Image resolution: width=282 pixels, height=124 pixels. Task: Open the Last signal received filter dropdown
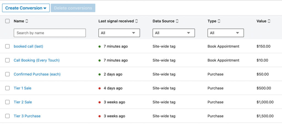[x=119, y=33]
